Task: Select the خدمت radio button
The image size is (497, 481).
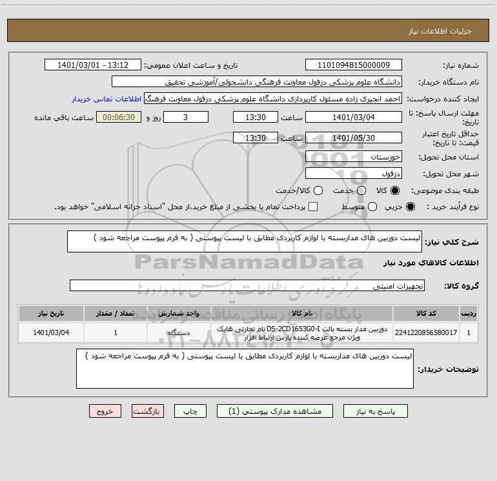Action: (361, 190)
